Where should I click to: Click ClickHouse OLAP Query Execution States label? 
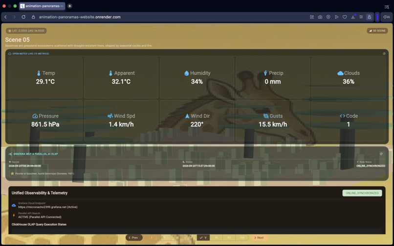click(x=39, y=225)
